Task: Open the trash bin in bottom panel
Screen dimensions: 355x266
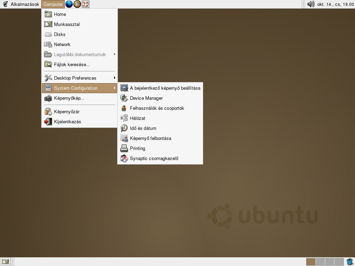Action: click(x=350, y=262)
